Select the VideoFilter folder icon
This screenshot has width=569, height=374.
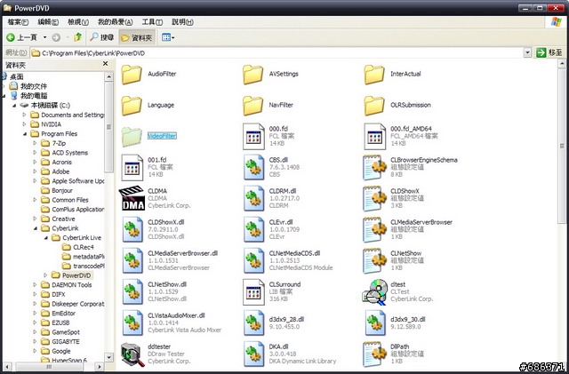coord(132,137)
